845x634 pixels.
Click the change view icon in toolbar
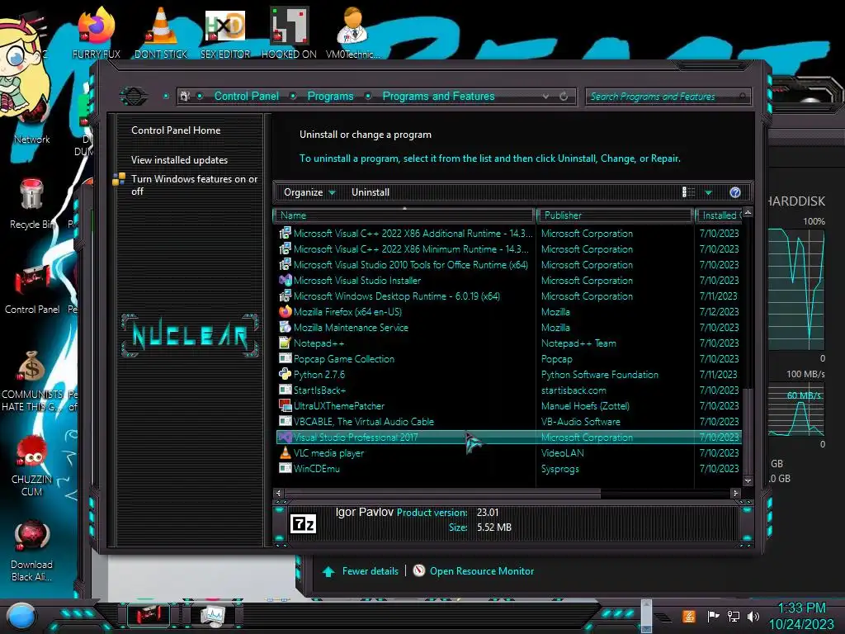tap(689, 192)
